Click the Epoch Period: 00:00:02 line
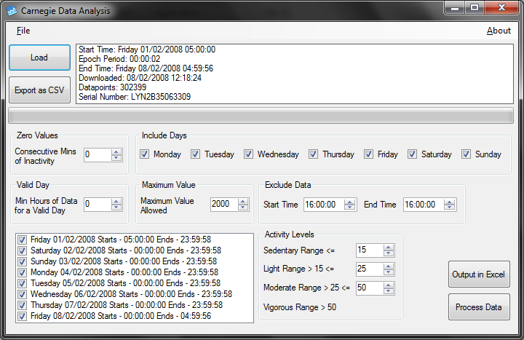Screen dimensions: 524x340 pyautogui.click(x=119, y=59)
